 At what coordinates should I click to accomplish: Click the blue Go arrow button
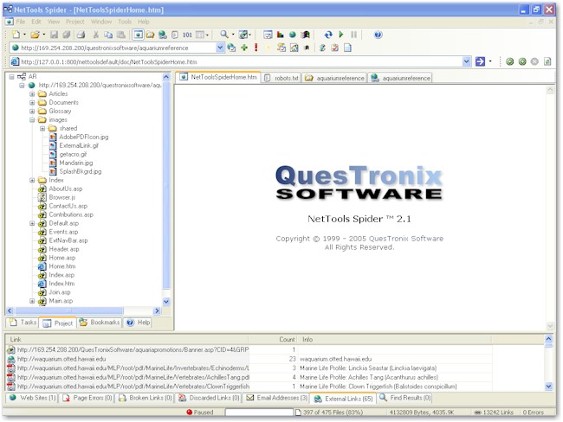coord(480,61)
